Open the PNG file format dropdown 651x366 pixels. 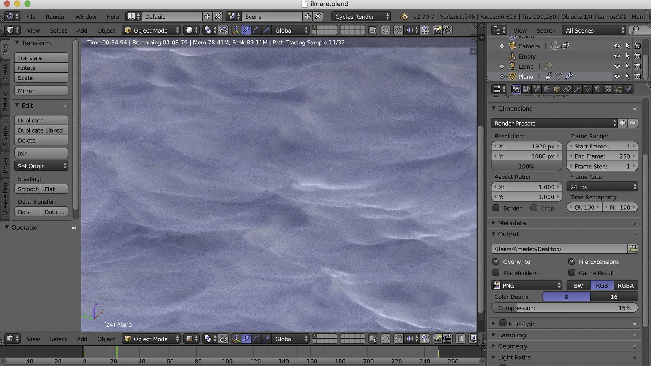click(527, 285)
